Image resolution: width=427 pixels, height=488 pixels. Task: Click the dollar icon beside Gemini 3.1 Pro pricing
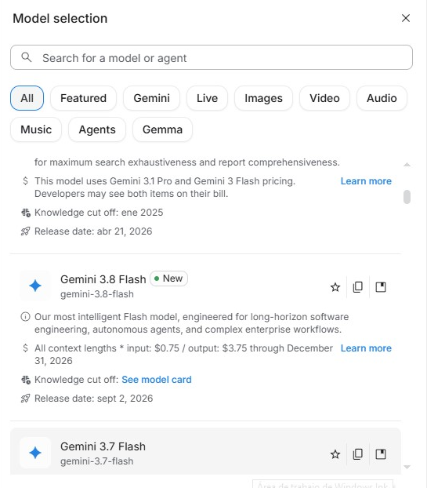click(x=26, y=181)
